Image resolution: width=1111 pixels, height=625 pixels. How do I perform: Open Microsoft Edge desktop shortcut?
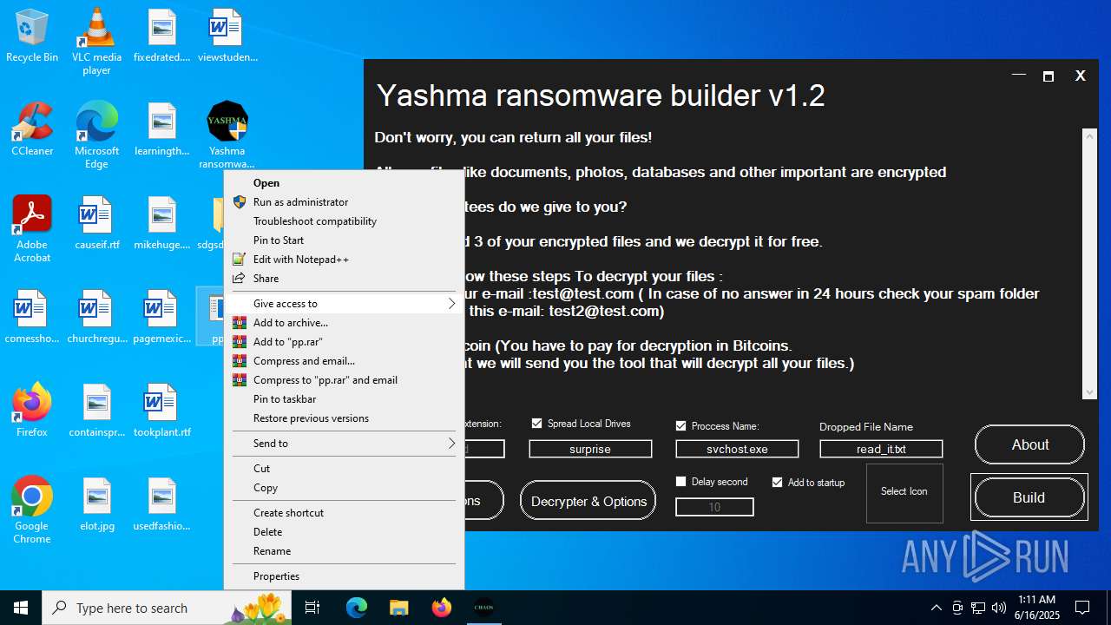coord(96,135)
